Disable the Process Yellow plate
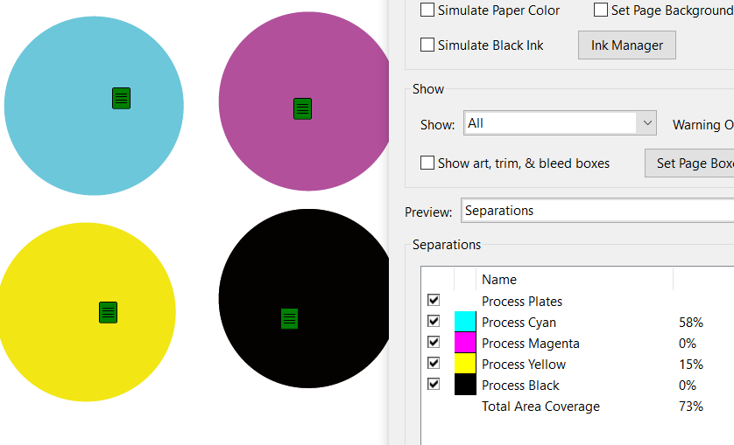The image size is (734, 445). click(434, 363)
